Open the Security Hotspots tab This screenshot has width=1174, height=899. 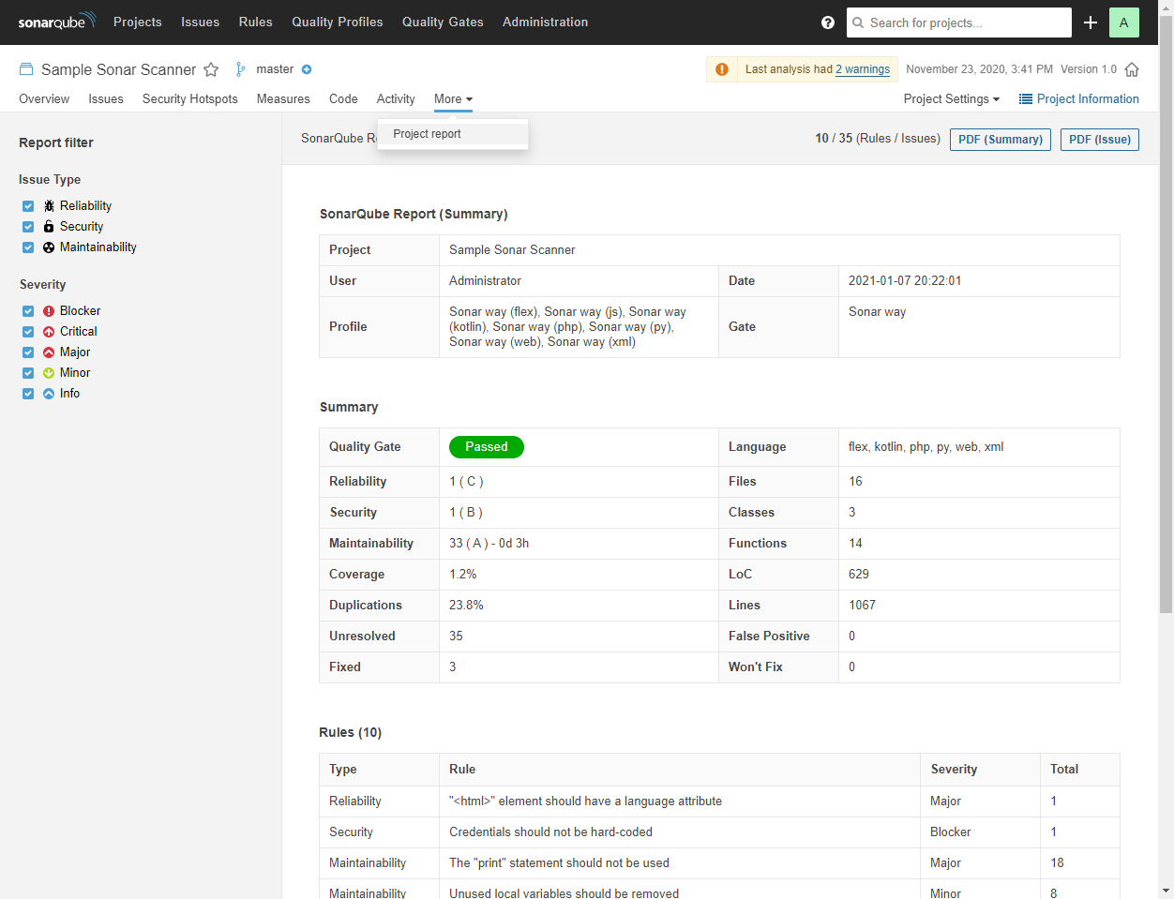click(x=190, y=99)
